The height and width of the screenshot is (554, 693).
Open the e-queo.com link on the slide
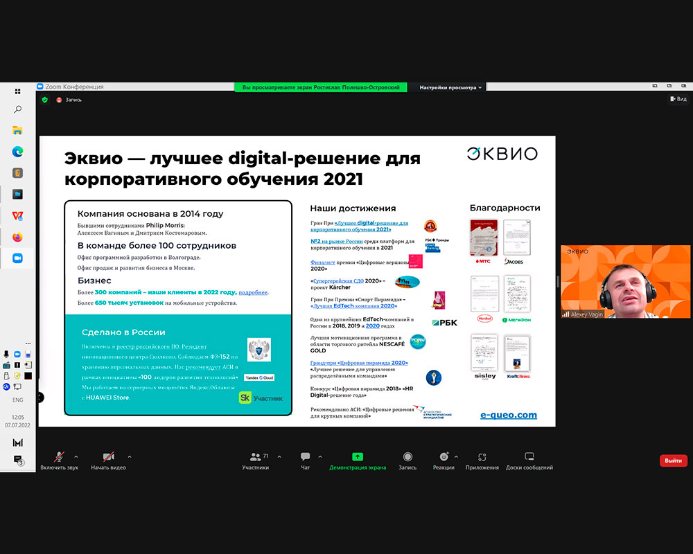click(509, 415)
